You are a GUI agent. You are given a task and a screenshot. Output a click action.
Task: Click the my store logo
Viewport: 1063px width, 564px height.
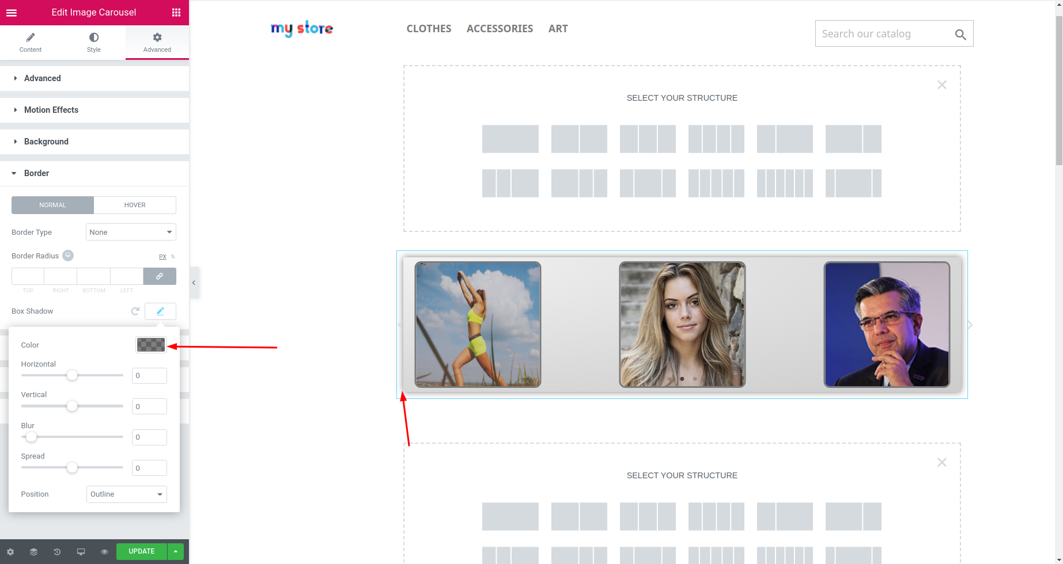(x=302, y=29)
